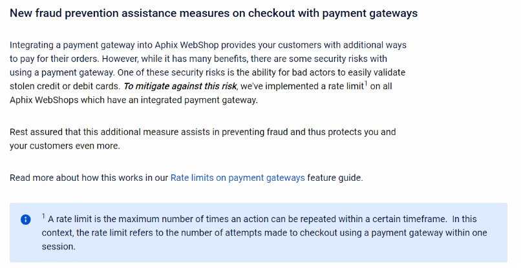Click the superscript 1 inside the blue note
Screen dimensions: 521x268
[43, 215]
